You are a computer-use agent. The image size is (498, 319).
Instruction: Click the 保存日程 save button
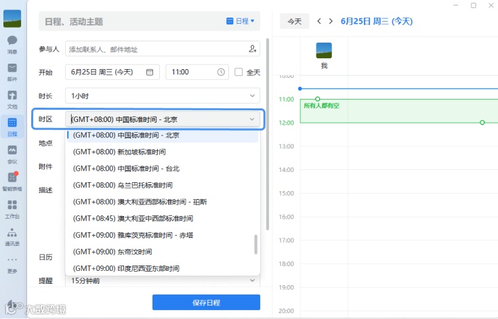pos(206,303)
